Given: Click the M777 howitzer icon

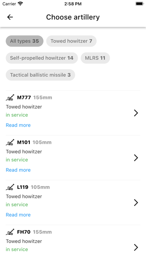Looking at the screenshot, I should click(10, 97).
